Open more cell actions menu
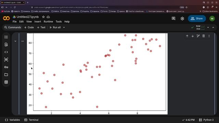 (x=209, y=36)
